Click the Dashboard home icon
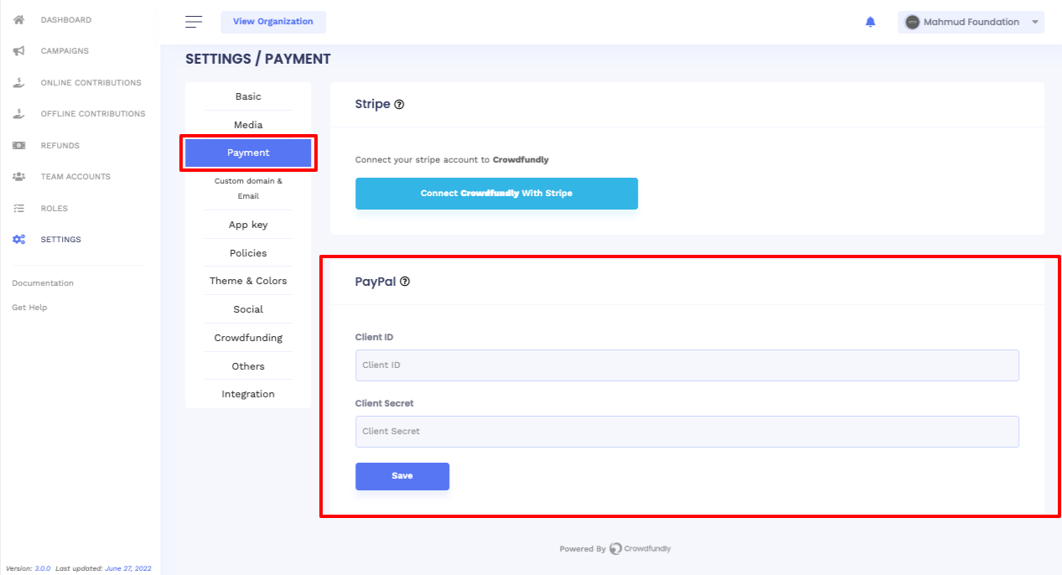The image size is (1062, 575). [x=18, y=19]
